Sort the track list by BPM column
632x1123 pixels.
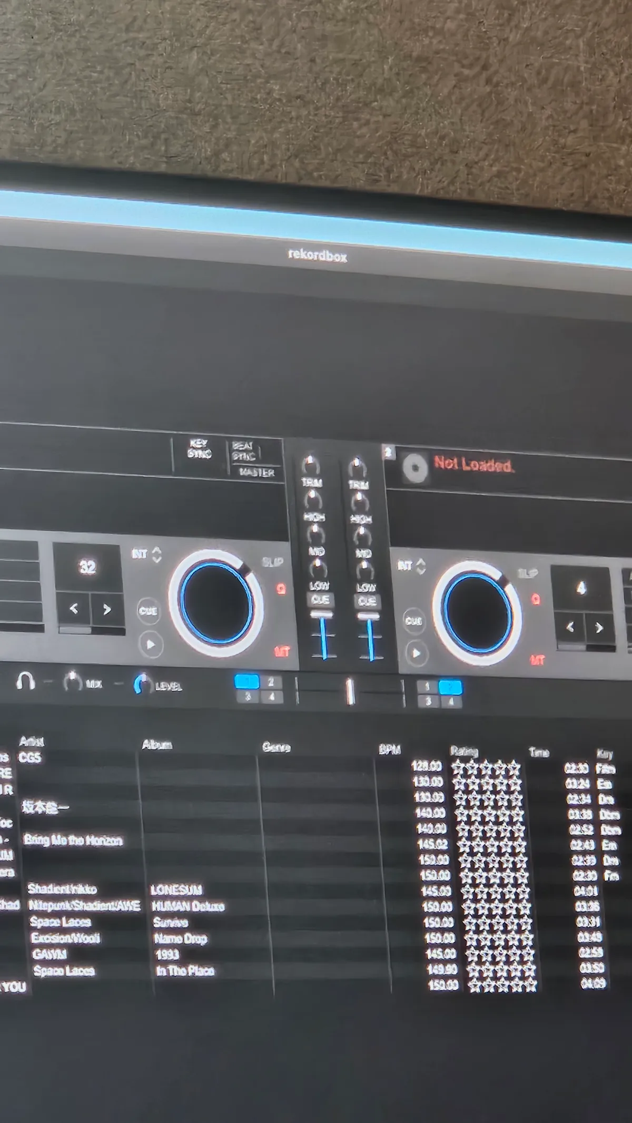pos(390,749)
